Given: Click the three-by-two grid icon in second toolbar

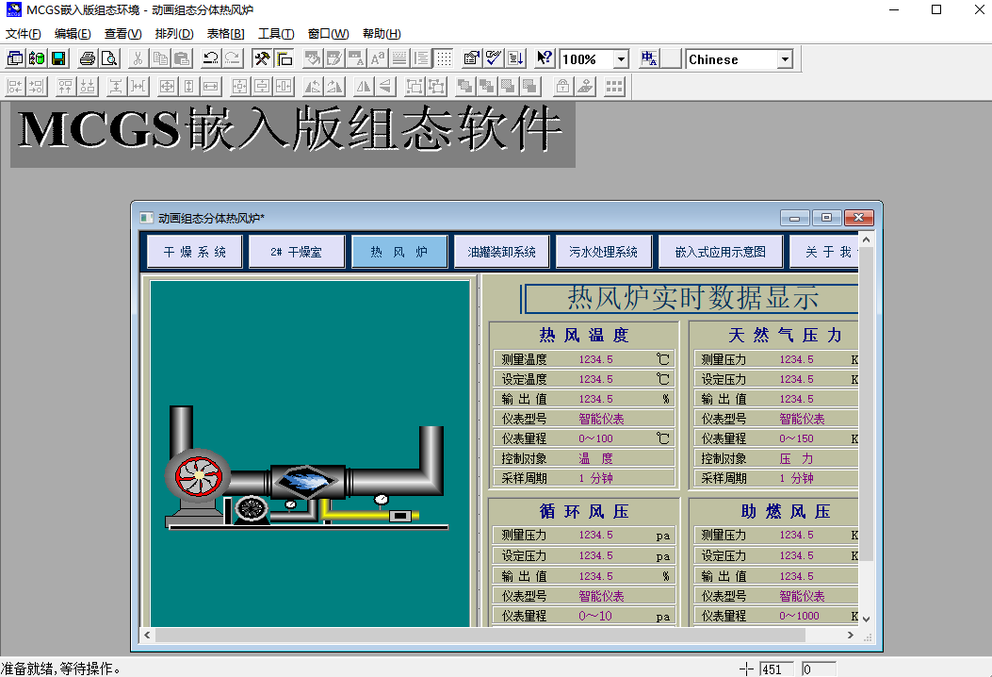Looking at the screenshot, I should coord(613,86).
